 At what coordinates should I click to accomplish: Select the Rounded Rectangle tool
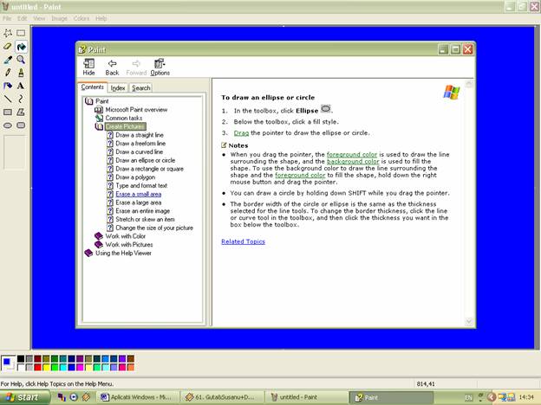click(21, 125)
